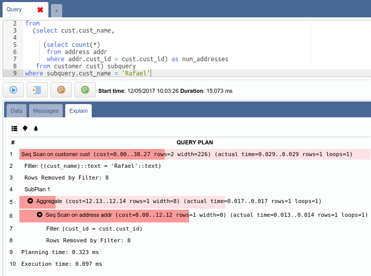Select the Explain tab
Viewport: 371px width, 276px height.
[78, 111]
